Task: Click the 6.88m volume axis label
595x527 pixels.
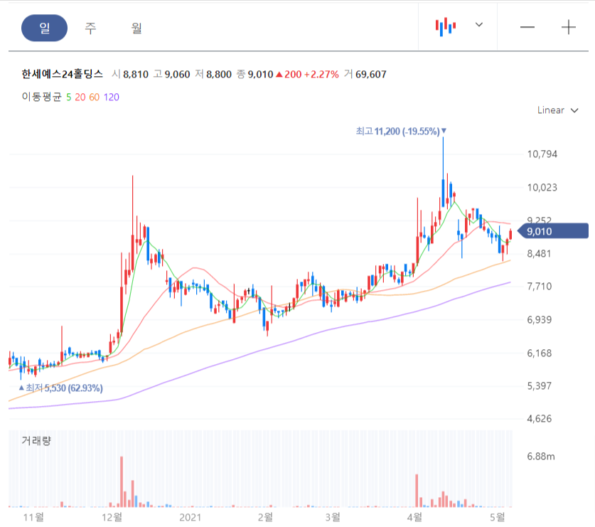Action: pyautogui.click(x=541, y=457)
